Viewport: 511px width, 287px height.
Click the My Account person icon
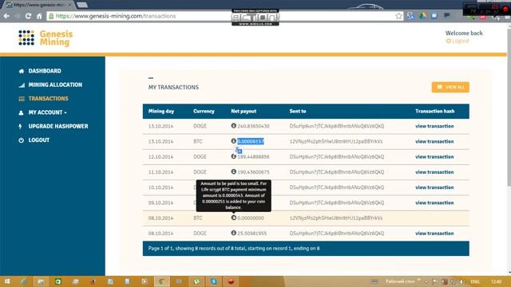pos(22,112)
